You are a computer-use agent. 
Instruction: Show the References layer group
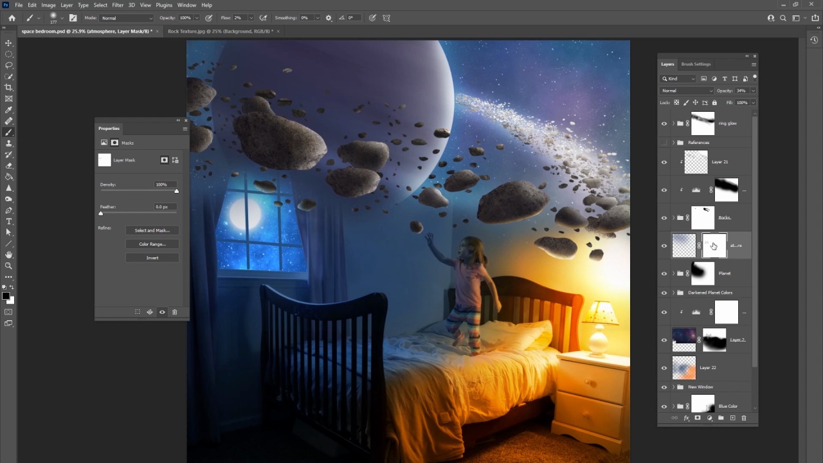click(x=664, y=143)
